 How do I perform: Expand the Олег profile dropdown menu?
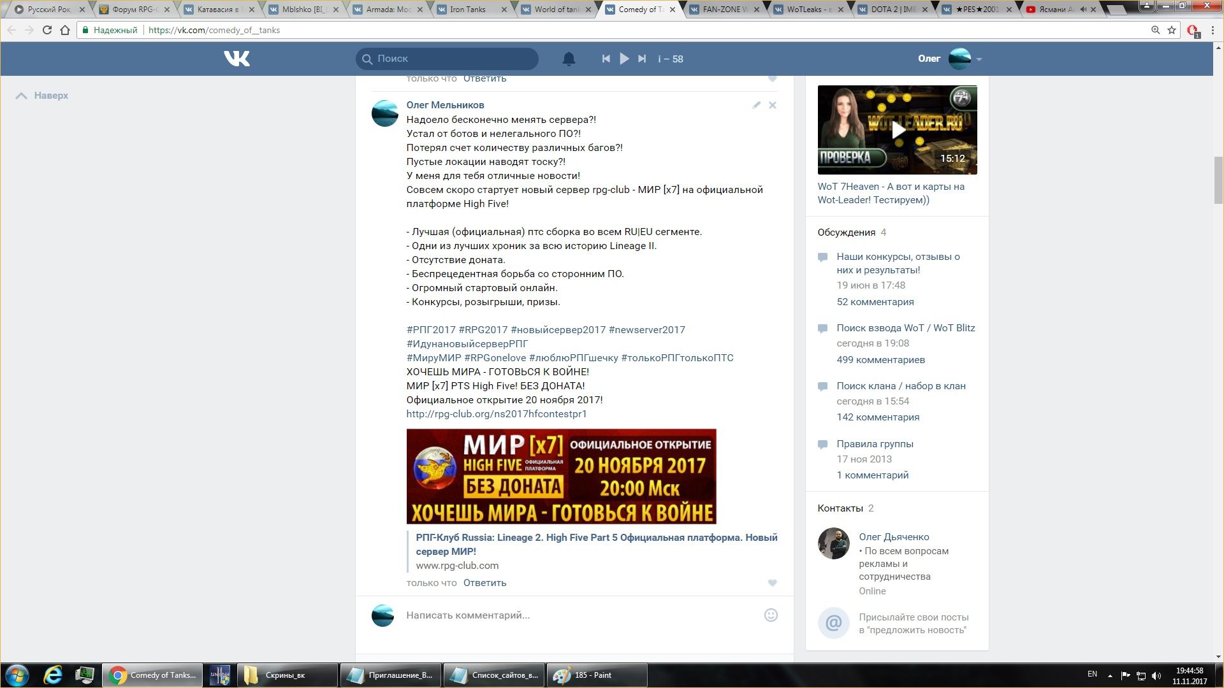click(979, 59)
